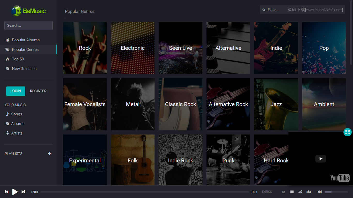Open the Jazz genre tile
353x198 pixels.
276,104
